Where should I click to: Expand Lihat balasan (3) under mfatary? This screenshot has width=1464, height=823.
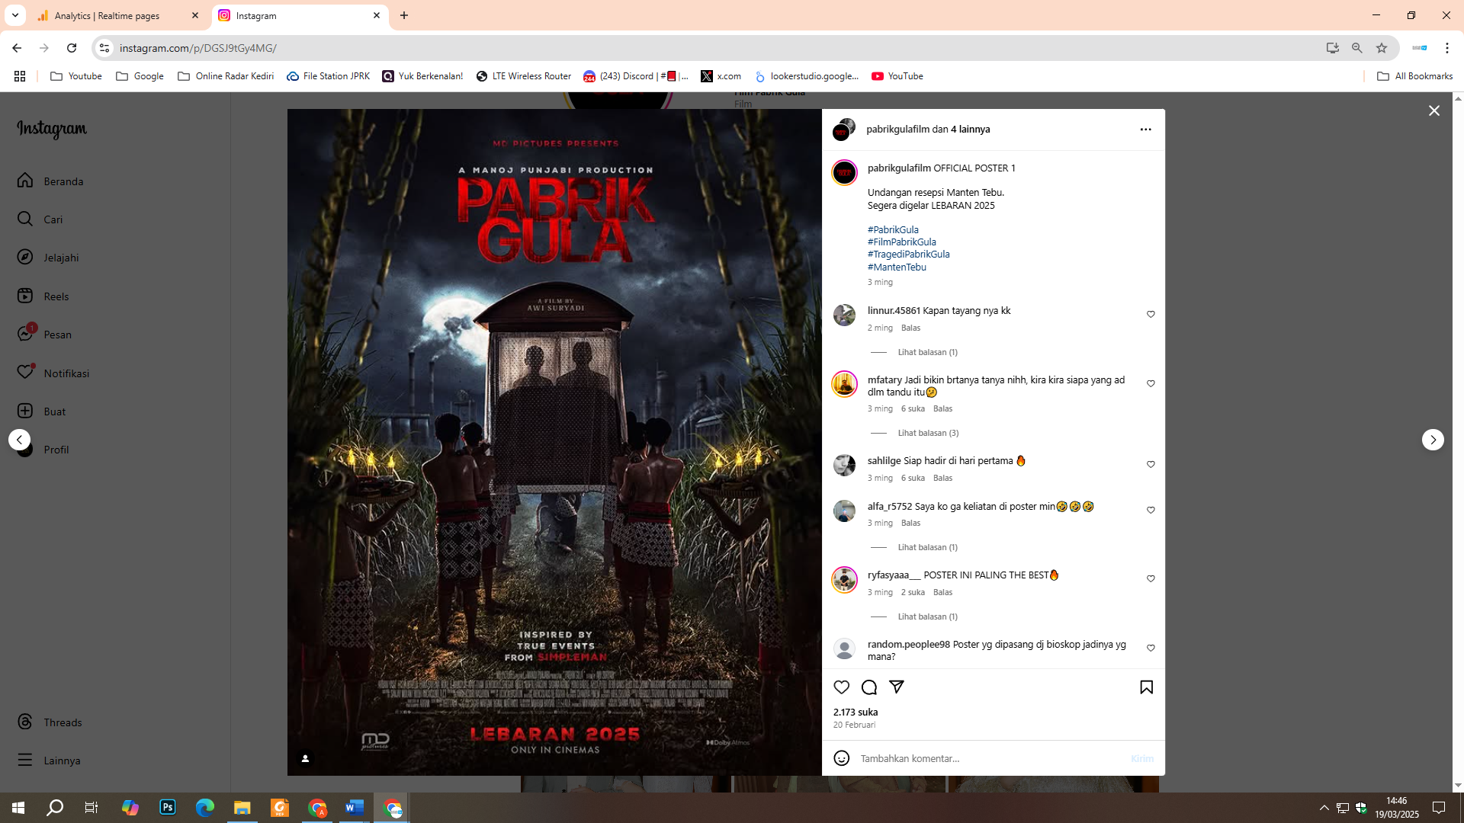928,434
